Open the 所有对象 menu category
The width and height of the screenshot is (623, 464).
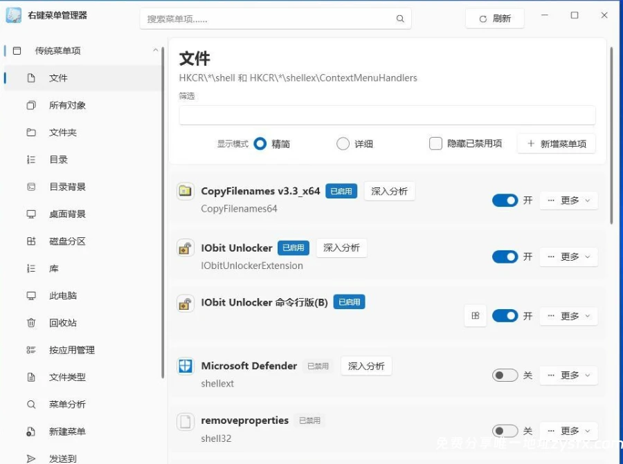coord(84,105)
